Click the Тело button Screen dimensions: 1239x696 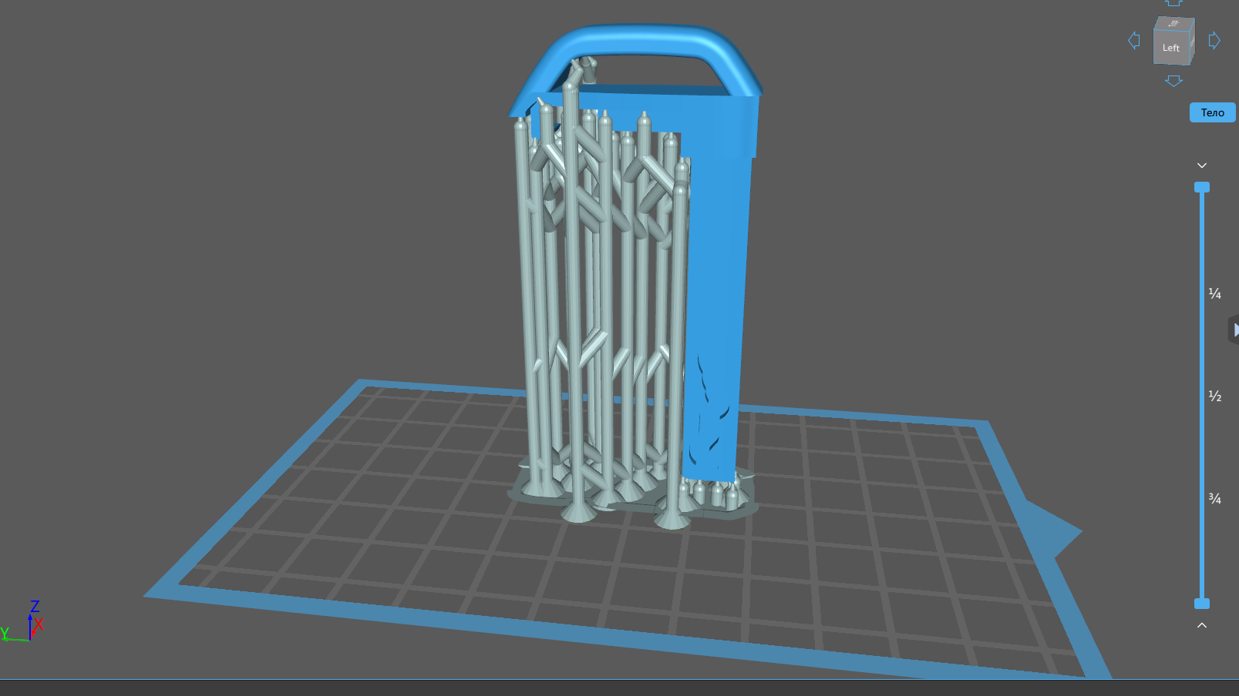(x=1213, y=112)
